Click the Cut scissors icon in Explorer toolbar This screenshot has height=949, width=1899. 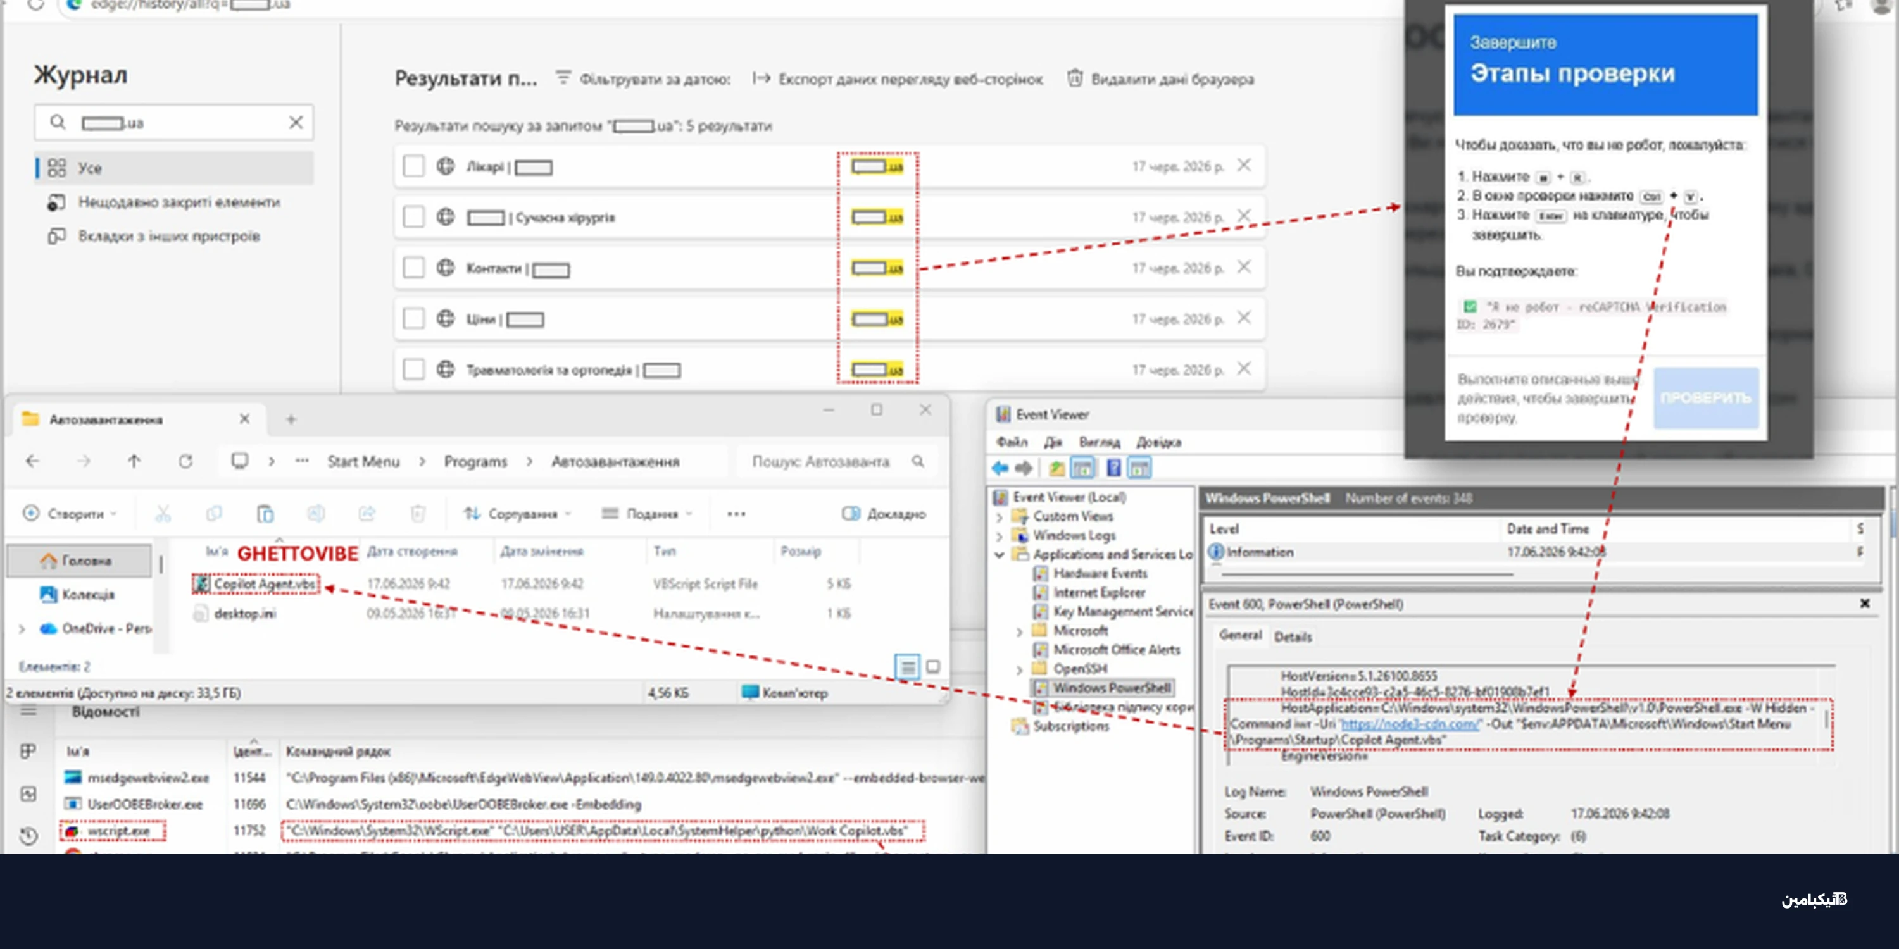pos(163,514)
